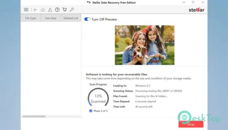This screenshot has width=228, height=130.
Task: Click the 'Phase 2 of 5' text
Action: pos(100,111)
